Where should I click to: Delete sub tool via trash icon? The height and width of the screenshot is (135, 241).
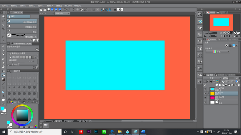click(x=37, y=40)
